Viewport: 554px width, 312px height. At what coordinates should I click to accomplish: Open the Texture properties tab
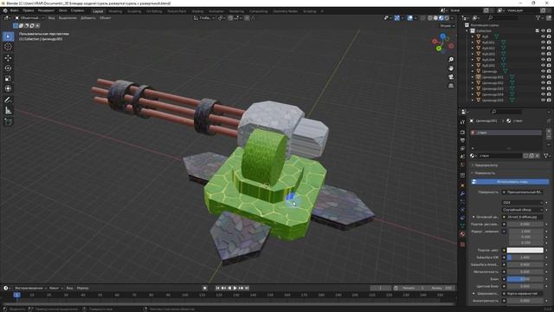click(x=462, y=244)
